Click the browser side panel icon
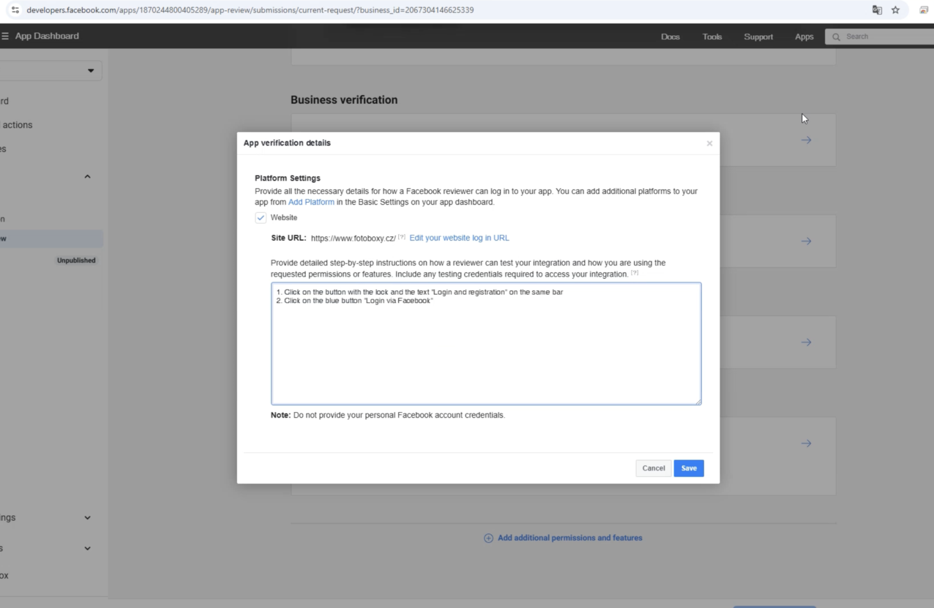Image resolution: width=934 pixels, height=608 pixels. 924,10
